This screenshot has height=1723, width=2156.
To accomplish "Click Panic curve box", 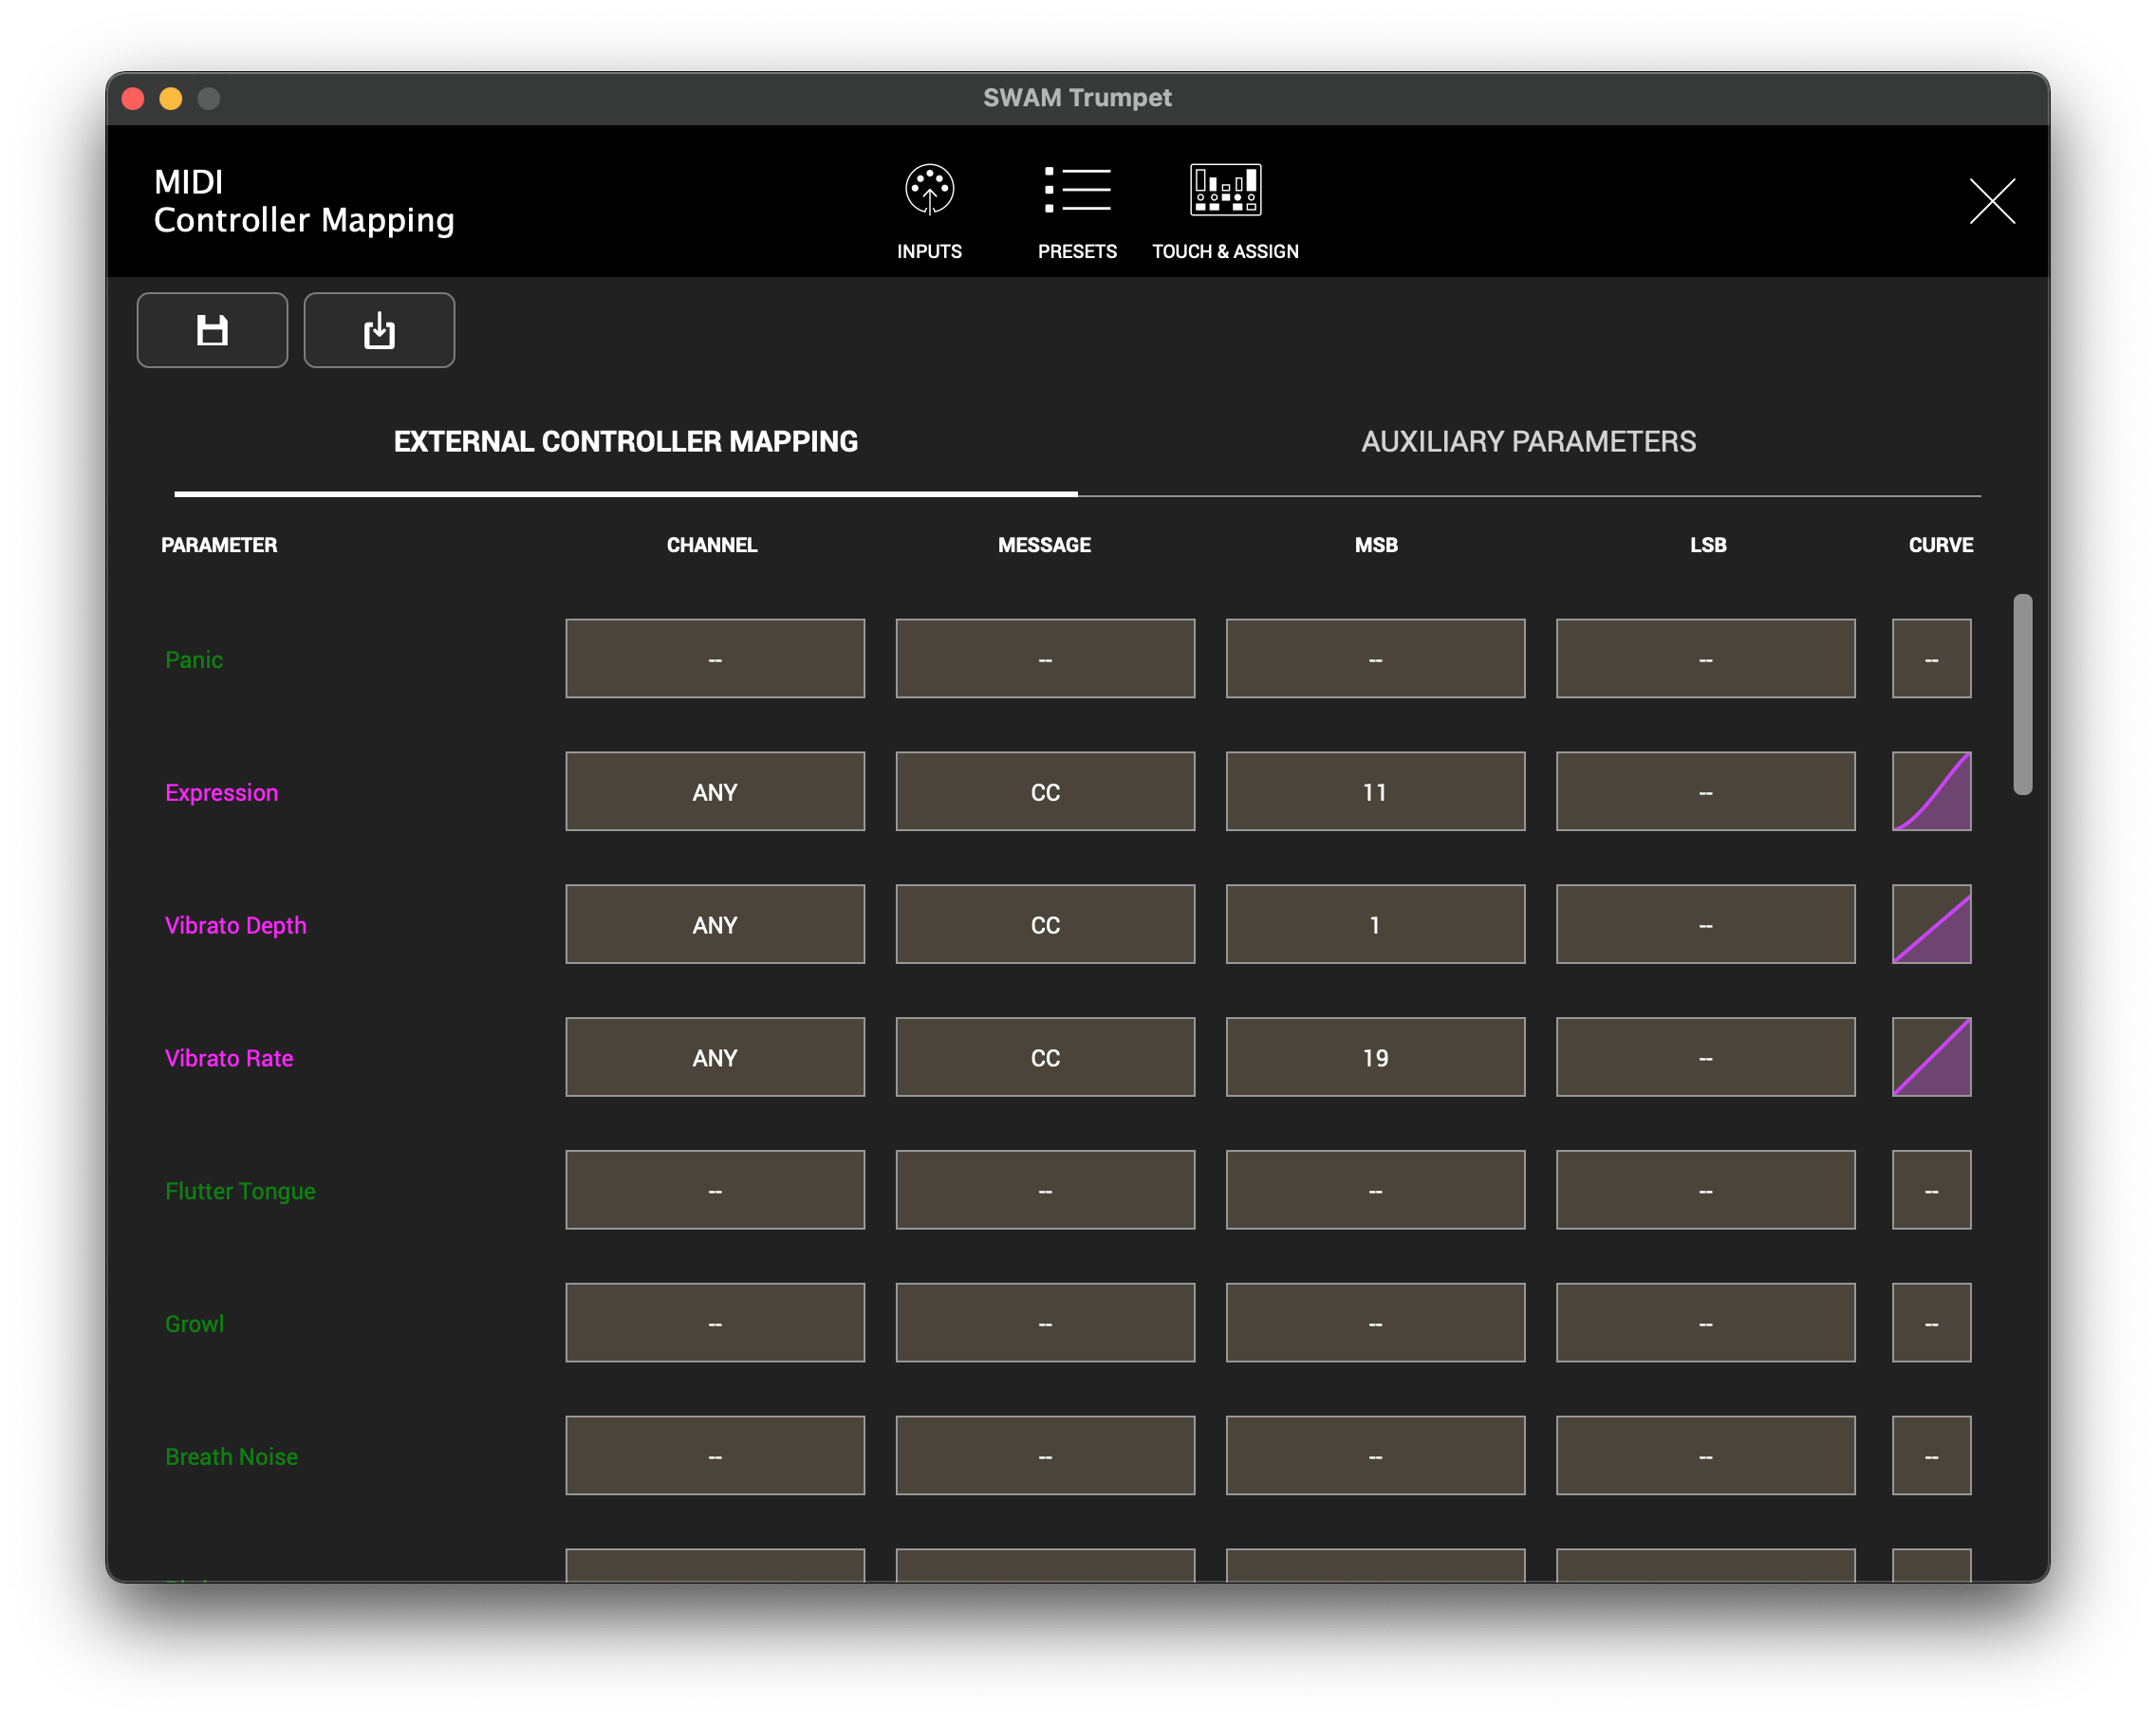I will 1931,658.
